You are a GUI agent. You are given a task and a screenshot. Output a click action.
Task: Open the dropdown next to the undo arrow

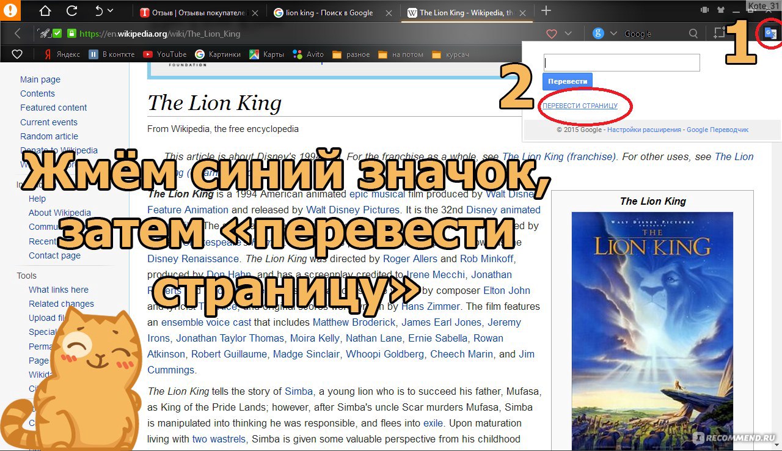pyautogui.click(x=111, y=11)
